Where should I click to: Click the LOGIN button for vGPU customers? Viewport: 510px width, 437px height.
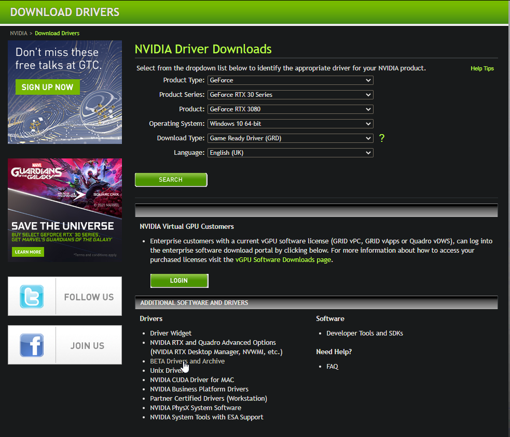[x=179, y=281]
